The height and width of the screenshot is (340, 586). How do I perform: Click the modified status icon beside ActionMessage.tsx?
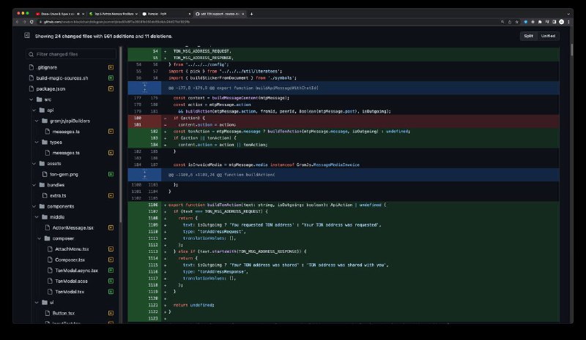tap(111, 227)
